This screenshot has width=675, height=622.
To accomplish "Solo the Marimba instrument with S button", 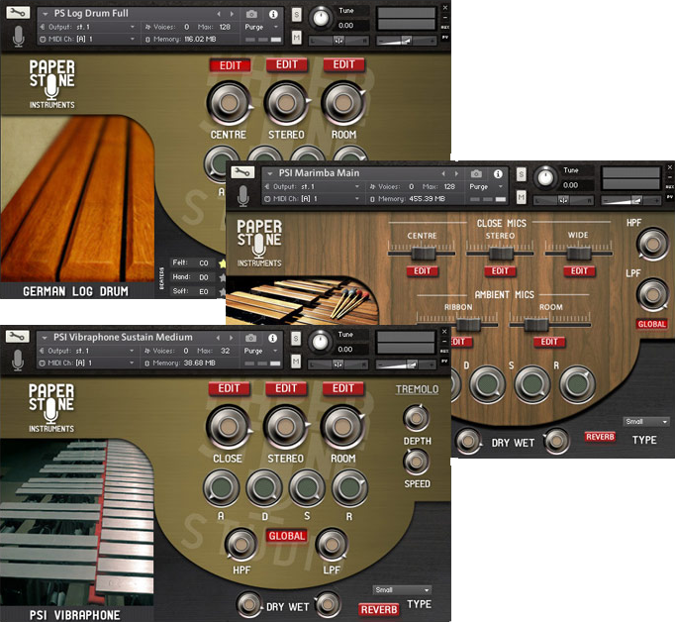I will (522, 174).
